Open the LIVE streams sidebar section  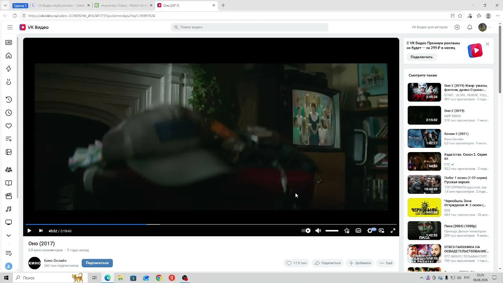pyautogui.click(x=9, y=42)
